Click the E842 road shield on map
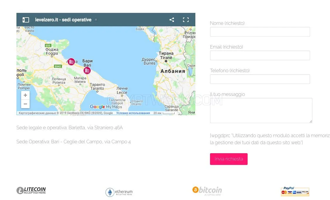 coord(58,66)
